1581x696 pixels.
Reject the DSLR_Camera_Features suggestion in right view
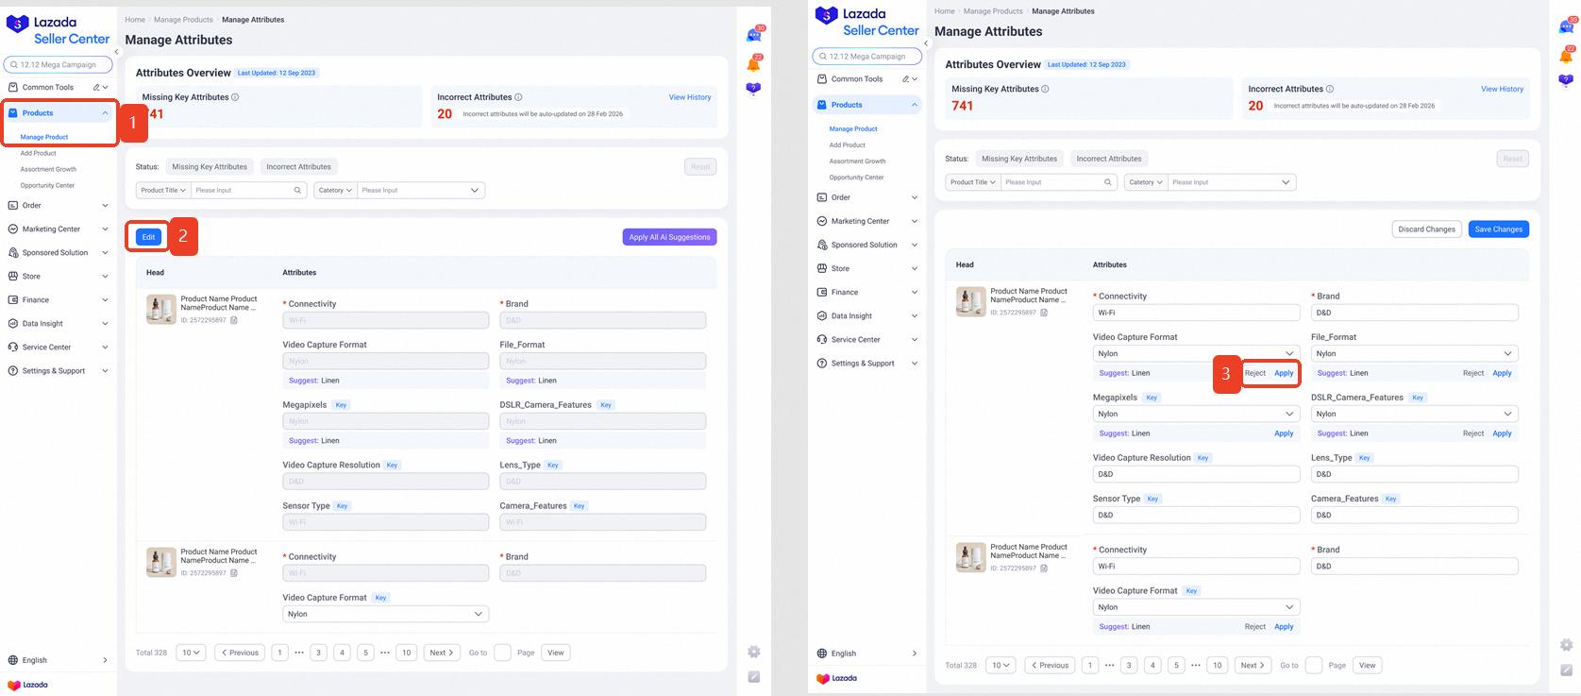tap(1473, 433)
